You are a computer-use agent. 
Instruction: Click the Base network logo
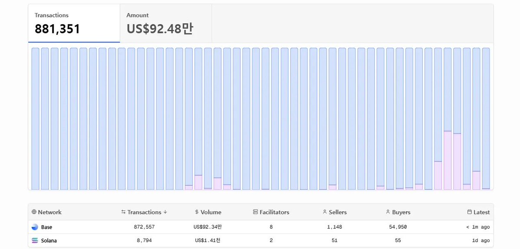pos(35,227)
